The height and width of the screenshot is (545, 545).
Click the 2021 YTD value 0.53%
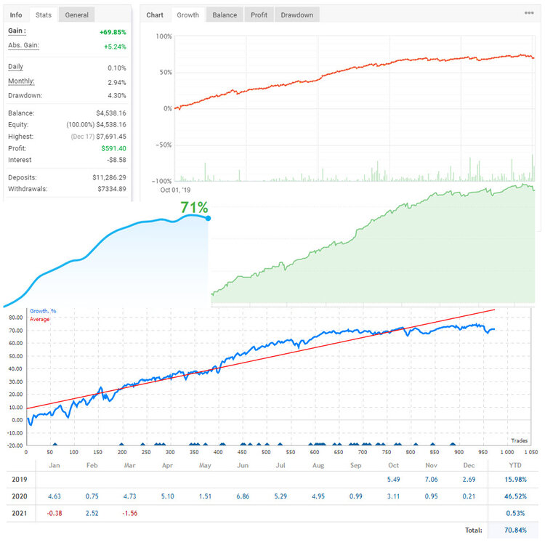pyautogui.click(x=515, y=513)
